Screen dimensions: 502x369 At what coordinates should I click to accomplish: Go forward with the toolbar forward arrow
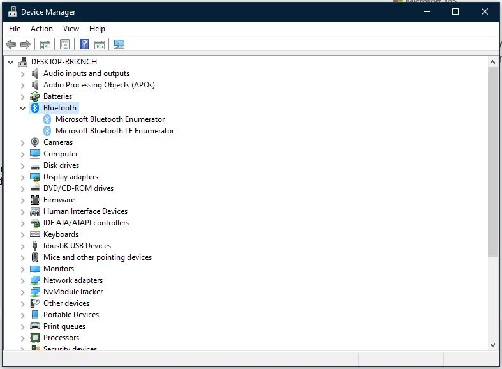[26, 44]
